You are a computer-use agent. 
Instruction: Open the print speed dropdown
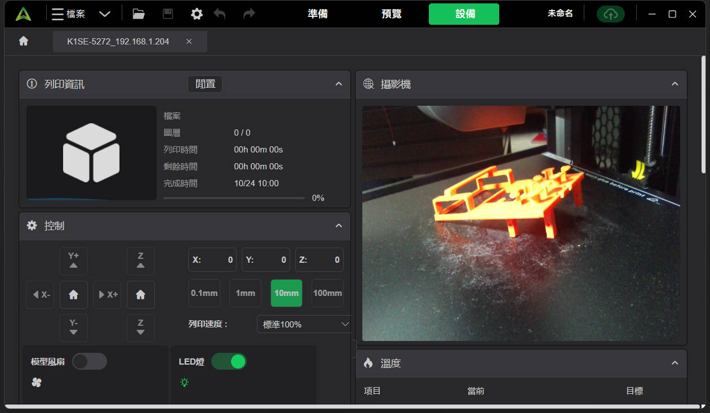pyautogui.click(x=305, y=324)
